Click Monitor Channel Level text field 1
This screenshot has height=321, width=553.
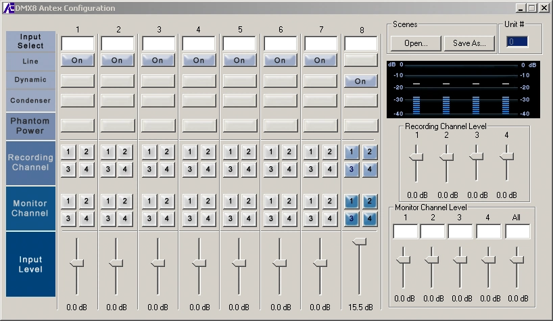(x=406, y=232)
